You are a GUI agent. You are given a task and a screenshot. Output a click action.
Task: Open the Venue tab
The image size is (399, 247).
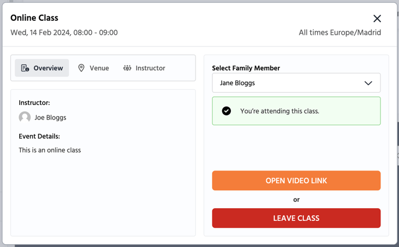93,68
